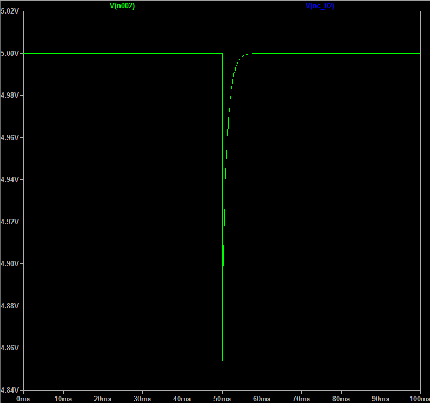Click the 4.86V axis label
This screenshot has width=430, height=403.
click(10, 348)
